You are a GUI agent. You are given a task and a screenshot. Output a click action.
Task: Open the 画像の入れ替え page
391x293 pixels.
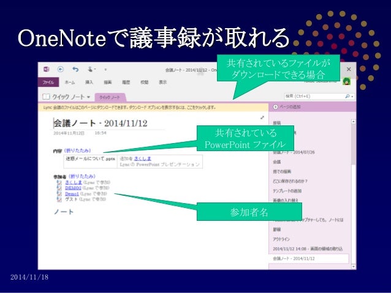pyautogui.click(x=286, y=200)
